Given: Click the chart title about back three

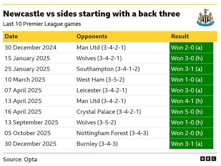Looking at the screenshot, I should click(91, 14).
